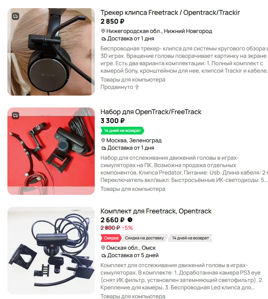This screenshot has height=299, width=268.
Task: Click the location pin beside Нижний Новгород
Action: tap(103, 31)
